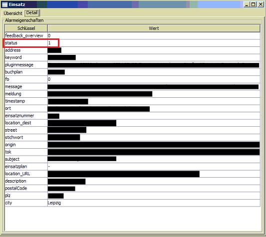Switch to the Übersicht tab
The width and height of the screenshot is (266, 237).
point(12,13)
